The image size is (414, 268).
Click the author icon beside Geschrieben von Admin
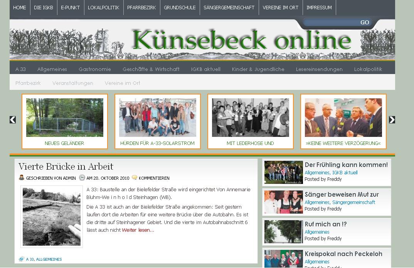click(x=22, y=178)
